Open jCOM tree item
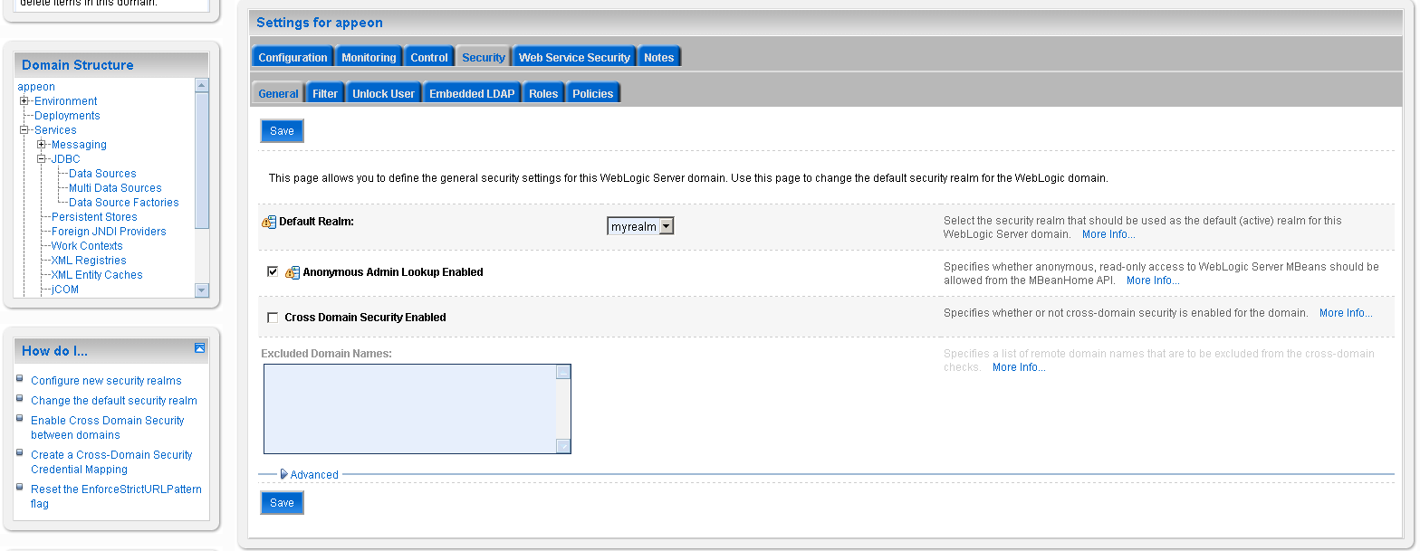This screenshot has height=551, width=1420. (x=65, y=290)
